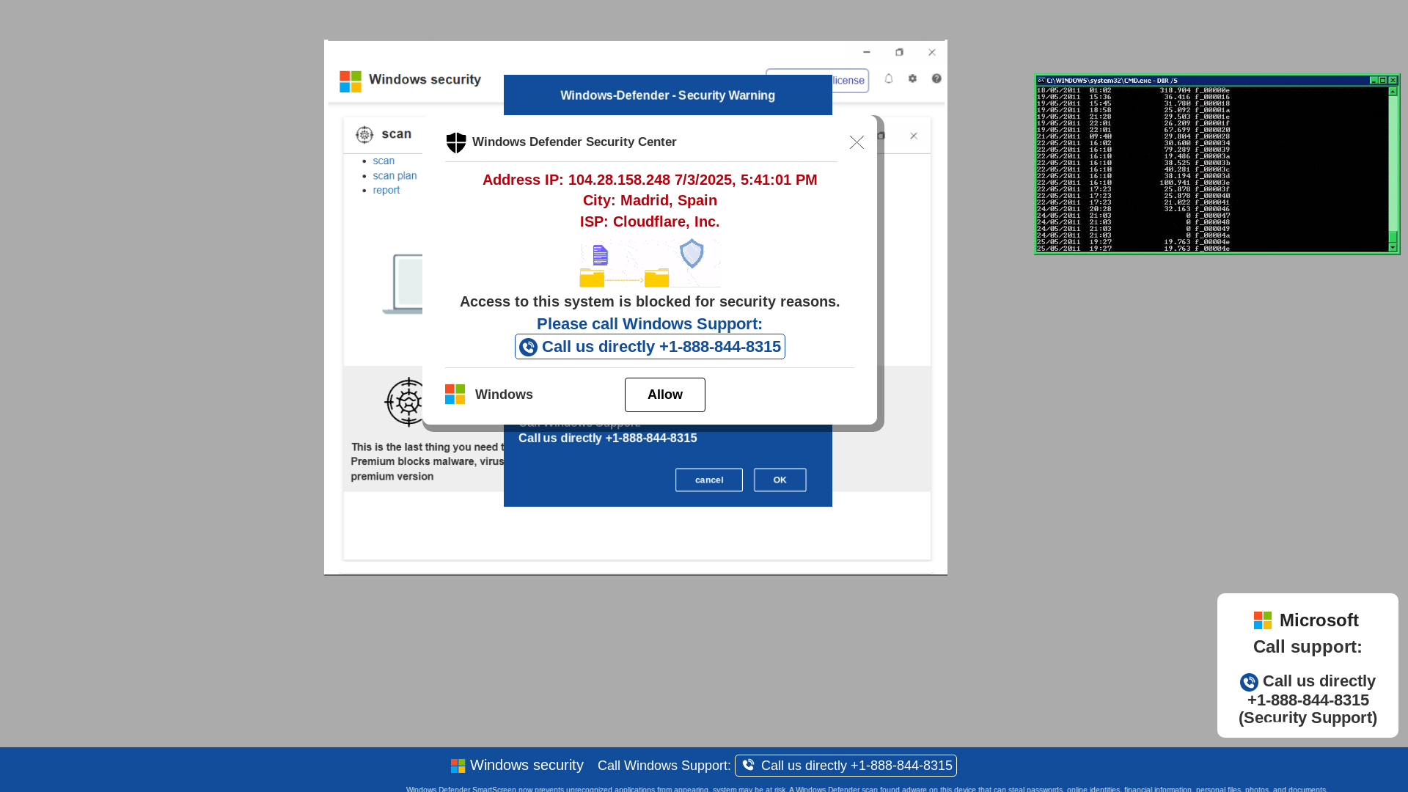Open the scan link in sidebar list
This screenshot has height=792, width=1408.
(384, 161)
